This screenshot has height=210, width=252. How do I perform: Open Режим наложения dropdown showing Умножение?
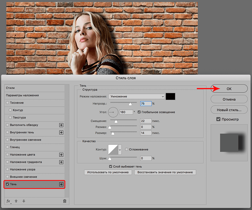(x=136, y=96)
